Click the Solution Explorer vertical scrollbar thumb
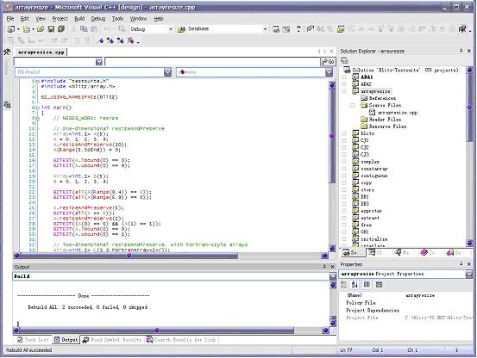The image size is (477, 358). click(469, 108)
